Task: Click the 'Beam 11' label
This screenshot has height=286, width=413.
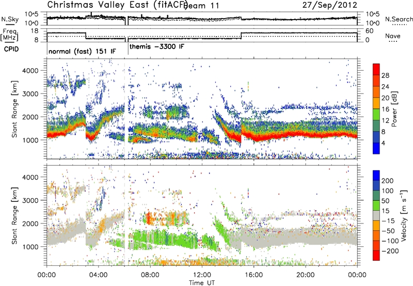Action: pos(201,6)
